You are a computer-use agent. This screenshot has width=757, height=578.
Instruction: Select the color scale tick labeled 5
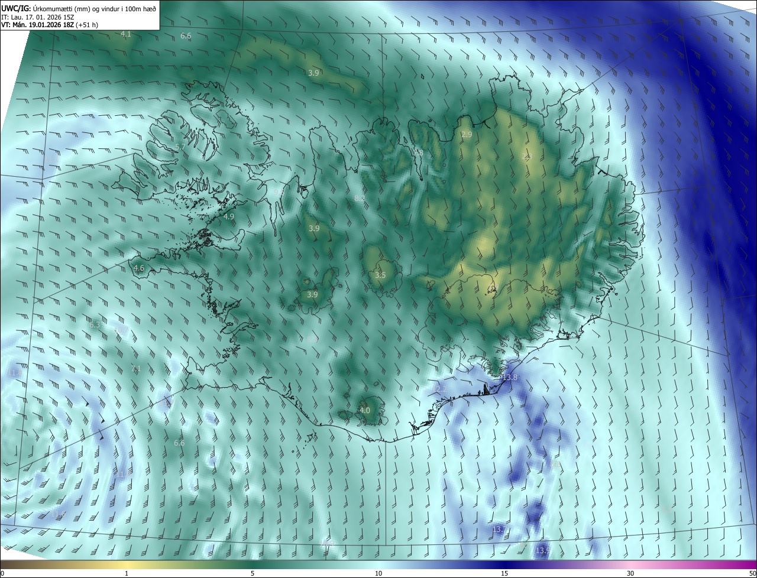(253, 573)
